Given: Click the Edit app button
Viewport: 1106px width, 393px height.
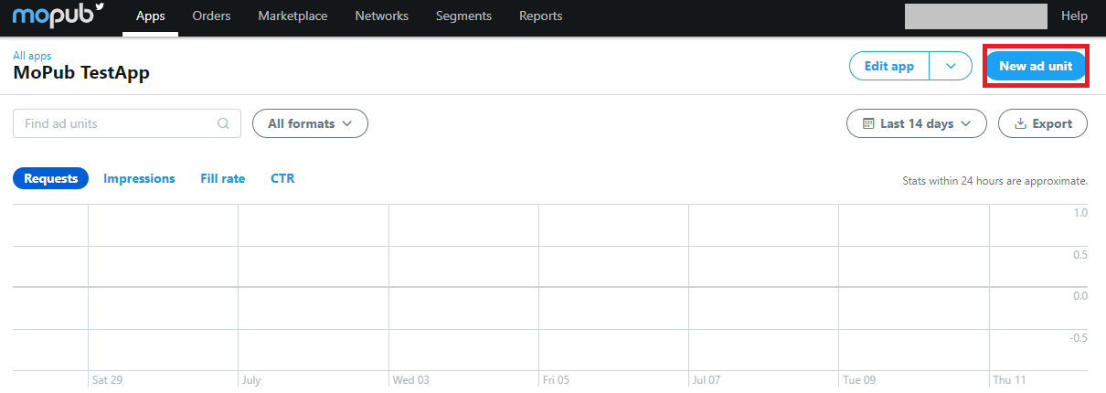Looking at the screenshot, I should (x=889, y=67).
